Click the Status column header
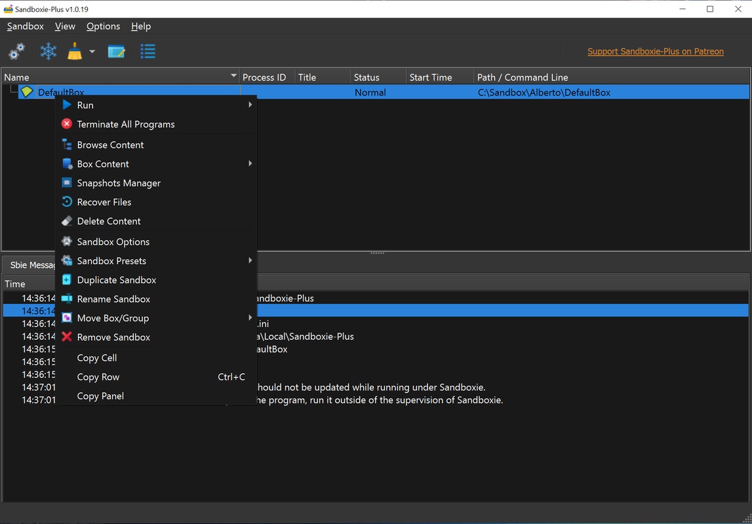Viewport: 752px width, 524px height. click(366, 77)
